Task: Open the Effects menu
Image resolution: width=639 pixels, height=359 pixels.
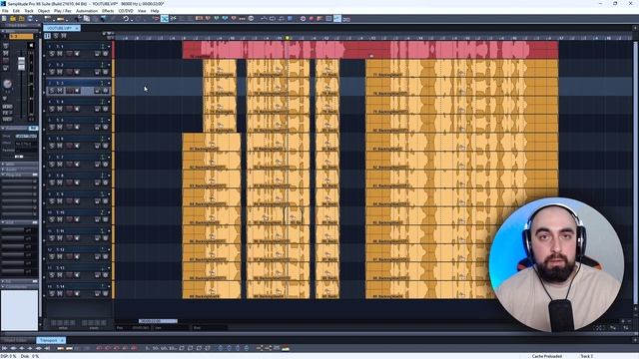Action: click(108, 11)
